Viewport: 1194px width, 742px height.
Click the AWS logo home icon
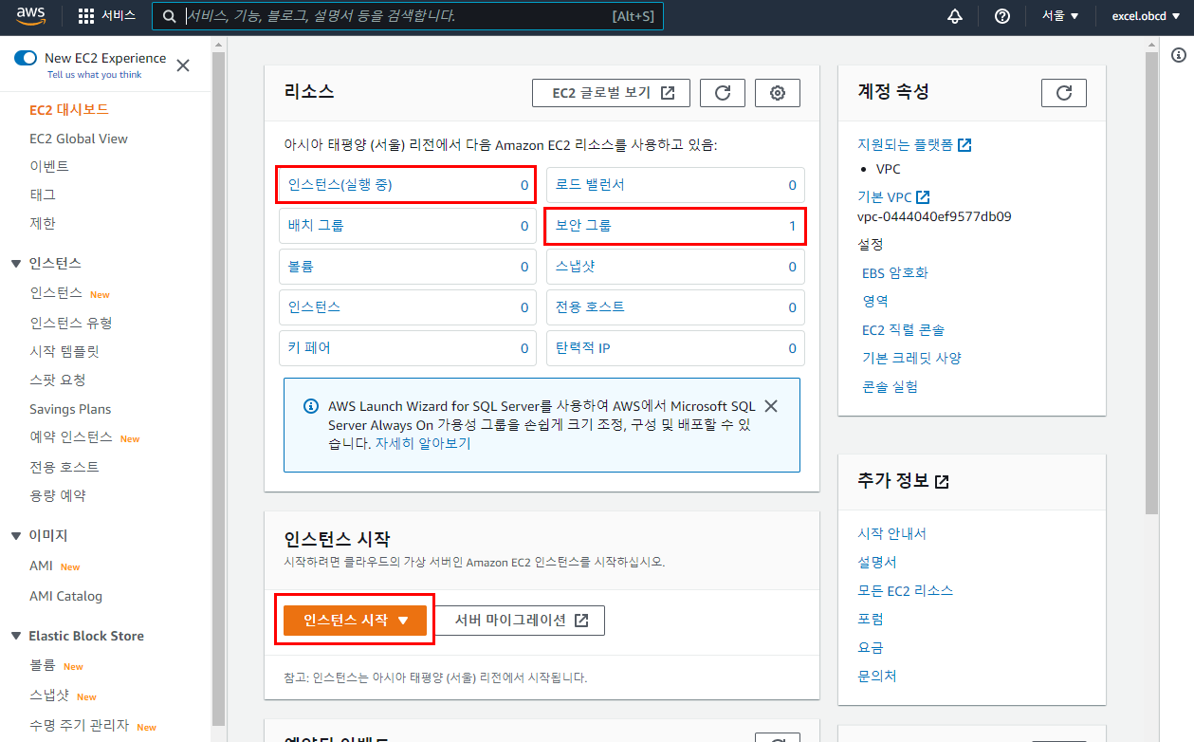click(30, 16)
